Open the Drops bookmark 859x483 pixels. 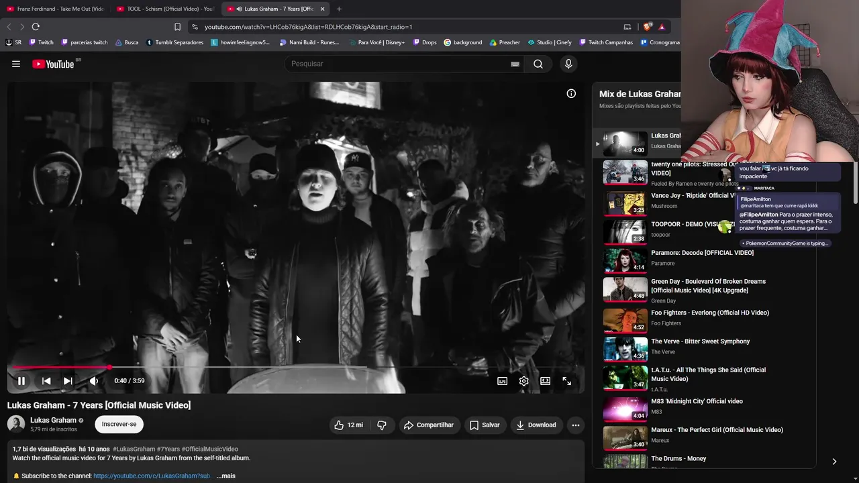click(x=424, y=42)
